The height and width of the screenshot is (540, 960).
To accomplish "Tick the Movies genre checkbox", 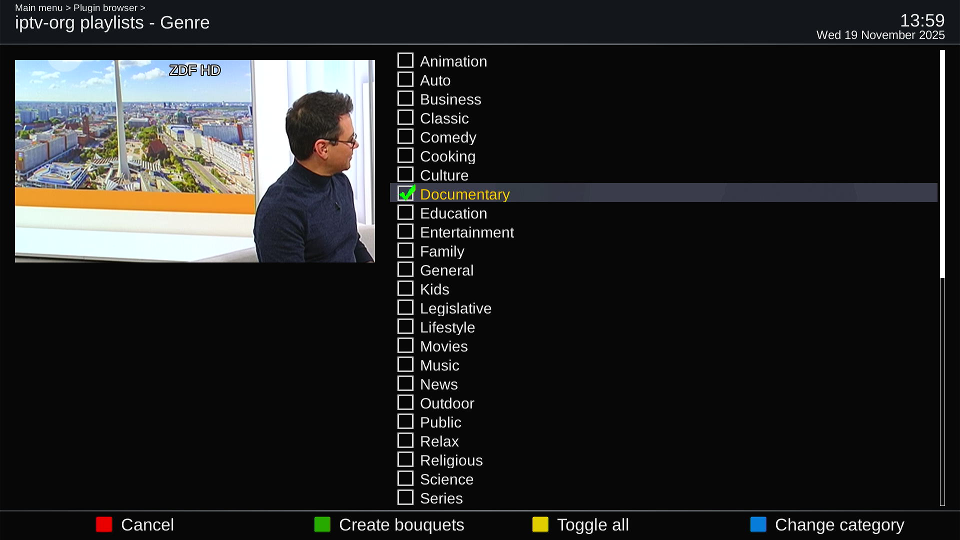I will pyautogui.click(x=405, y=345).
